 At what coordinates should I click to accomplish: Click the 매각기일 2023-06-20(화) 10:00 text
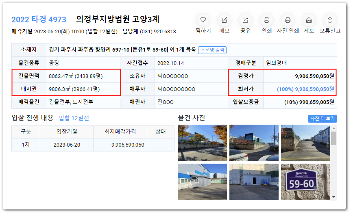[x=48, y=32]
